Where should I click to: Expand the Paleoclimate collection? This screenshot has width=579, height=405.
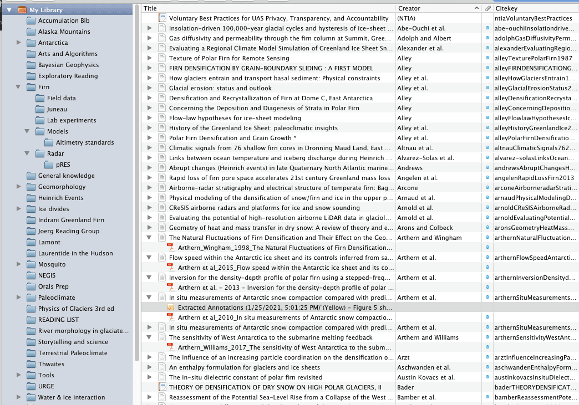pyautogui.click(x=19, y=298)
